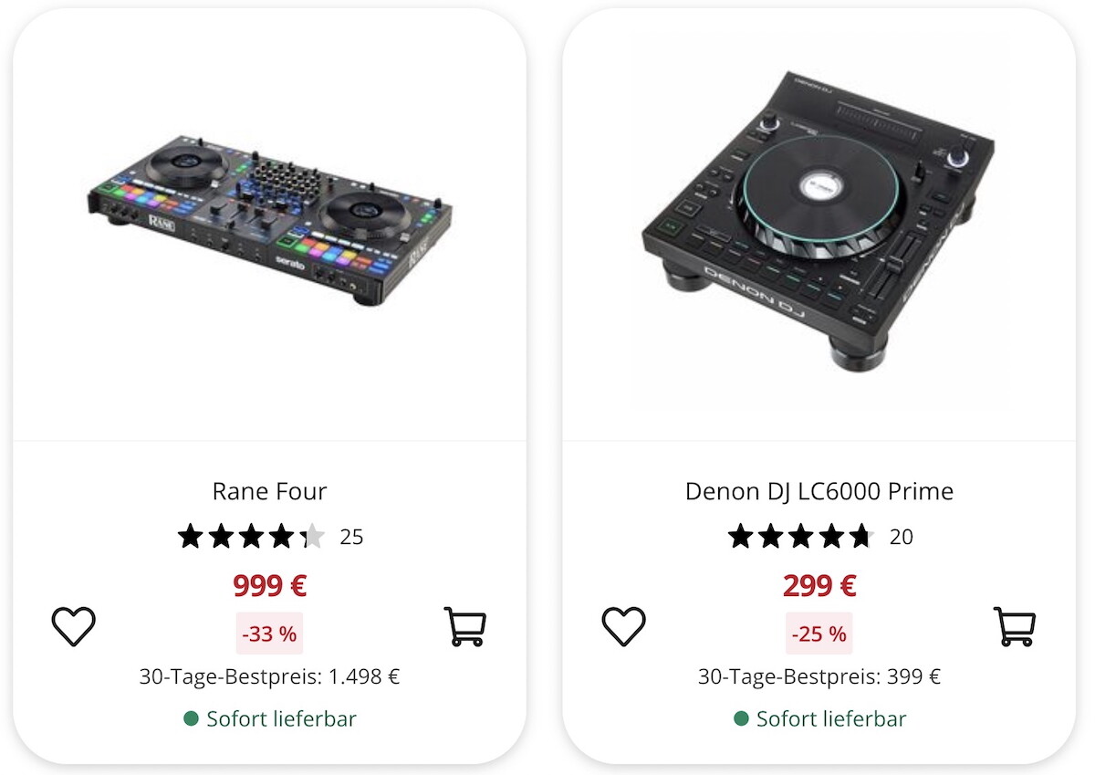Click the -33 % discount badge

pyautogui.click(x=269, y=634)
